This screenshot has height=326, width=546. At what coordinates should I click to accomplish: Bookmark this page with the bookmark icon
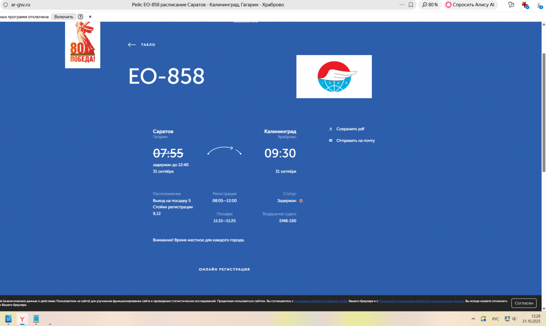(x=411, y=5)
